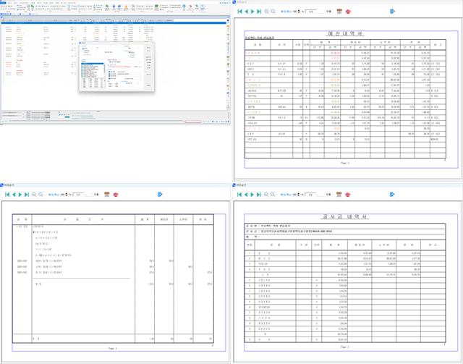463x364 pixels.
Task: Go to next page in 공사금내역서 preview
Action: point(252,195)
